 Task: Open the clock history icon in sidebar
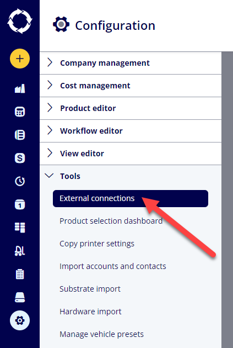[20, 181]
